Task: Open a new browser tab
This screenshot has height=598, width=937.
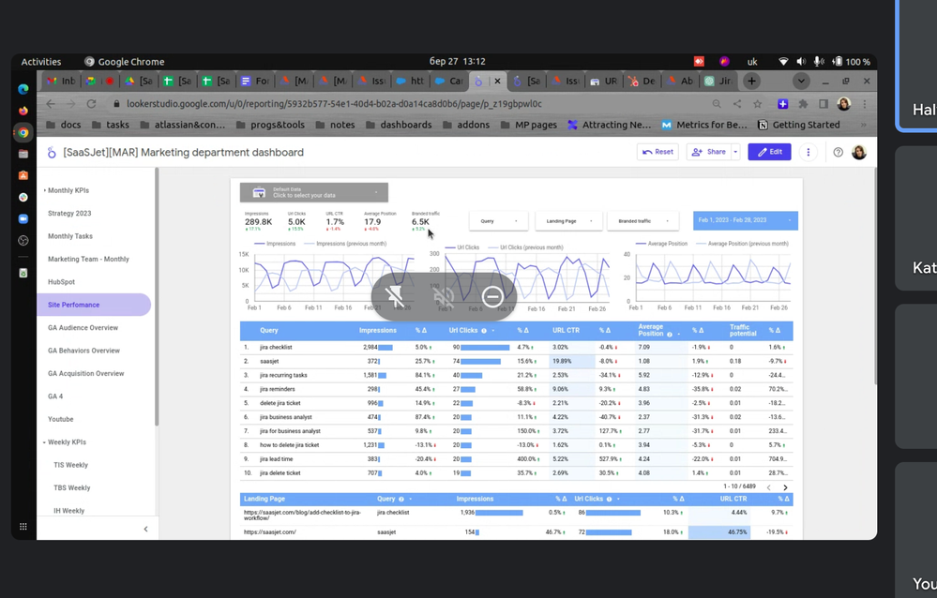Action: click(751, 81)
